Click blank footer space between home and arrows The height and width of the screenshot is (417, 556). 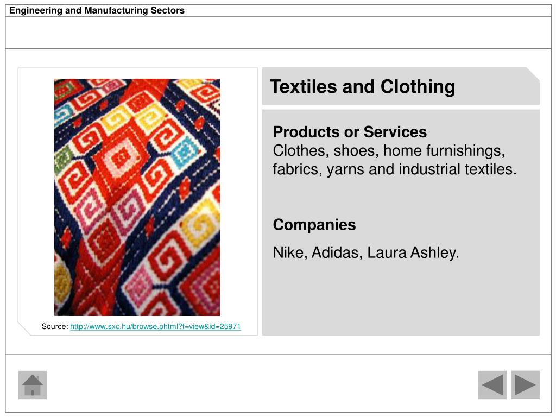pos(262,385)
